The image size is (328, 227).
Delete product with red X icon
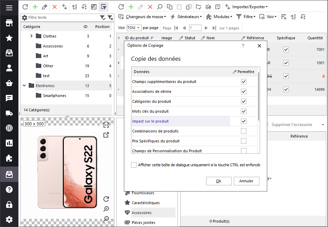150,7
